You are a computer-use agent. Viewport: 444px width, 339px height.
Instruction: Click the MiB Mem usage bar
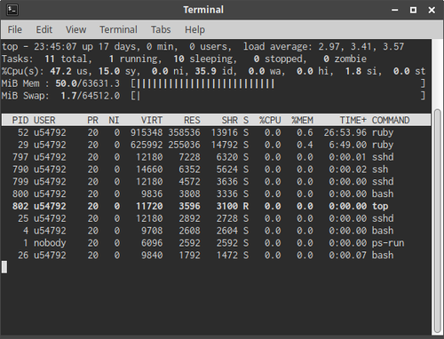[278, 83]
